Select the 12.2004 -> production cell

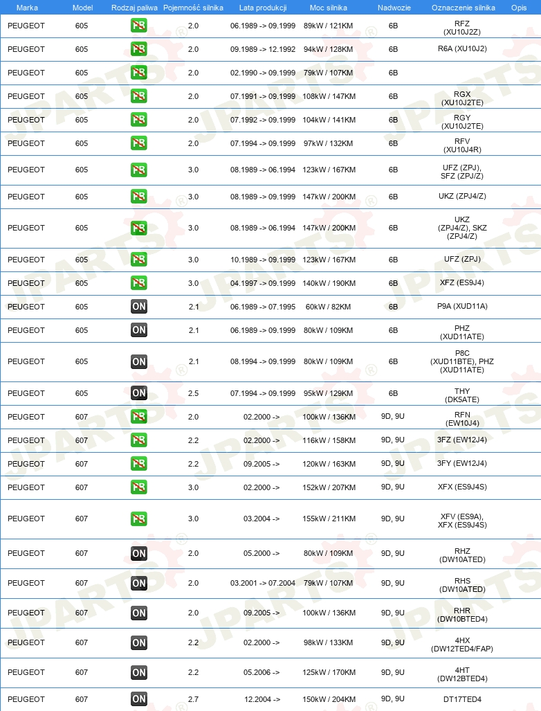262,700
